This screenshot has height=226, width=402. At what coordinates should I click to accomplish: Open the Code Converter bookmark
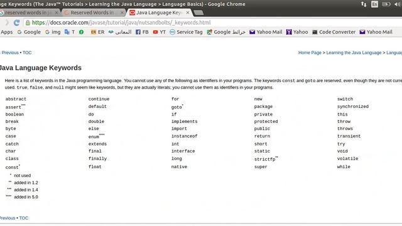tap(334, 32)
